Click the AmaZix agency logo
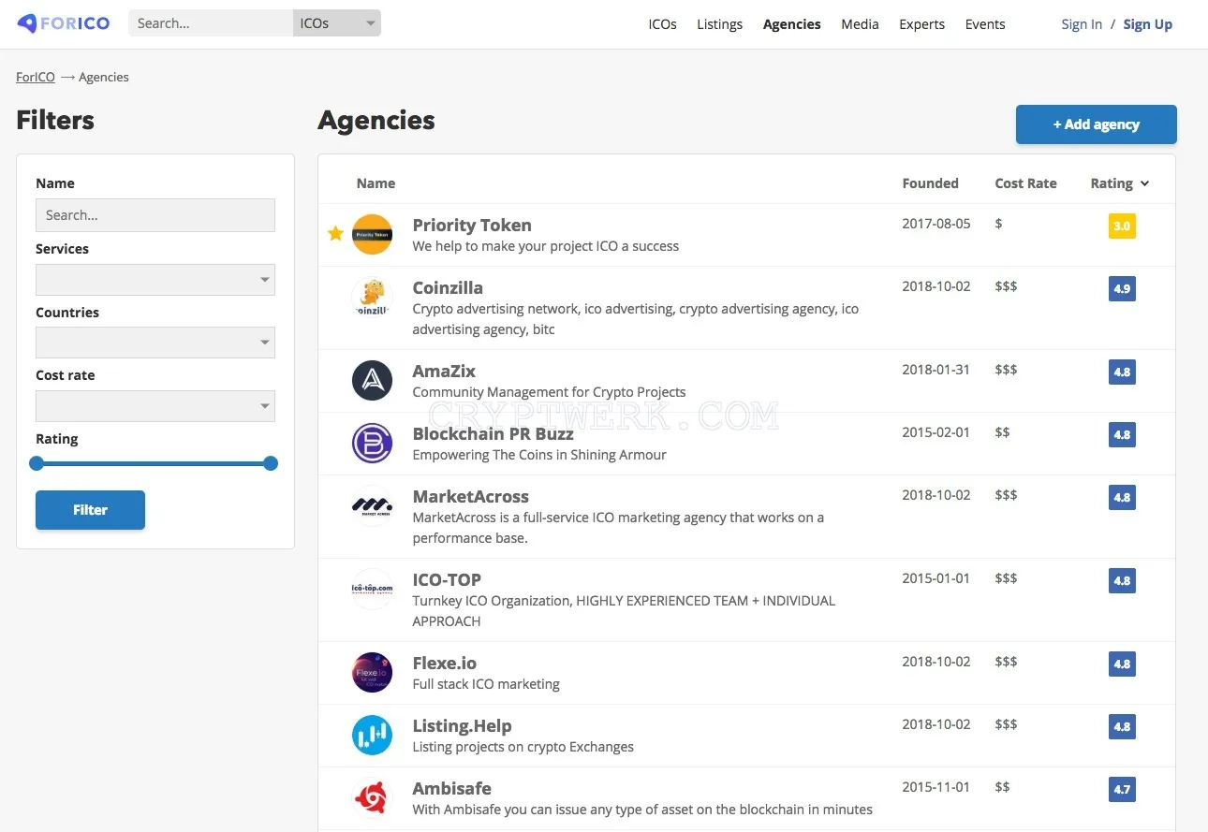This screenshot has width=1208, height=832. (x=372, y=381)
